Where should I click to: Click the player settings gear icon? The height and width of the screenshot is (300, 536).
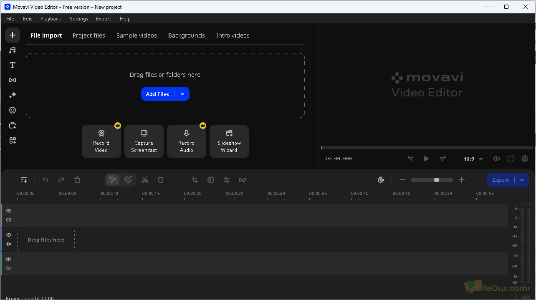(525, 159)
